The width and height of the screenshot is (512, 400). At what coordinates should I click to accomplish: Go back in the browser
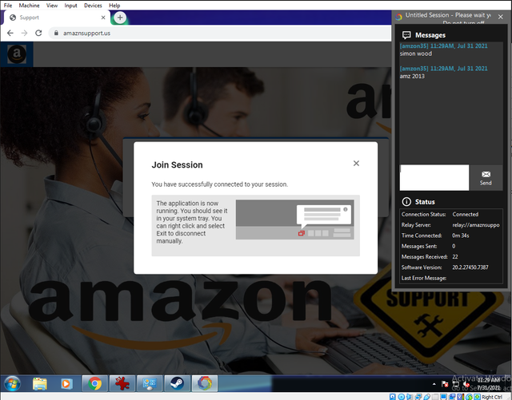coord(10,33)
